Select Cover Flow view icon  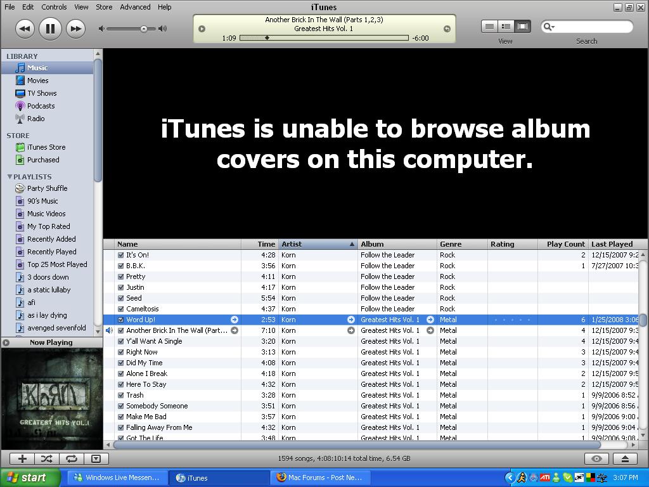tap(522, 27)
